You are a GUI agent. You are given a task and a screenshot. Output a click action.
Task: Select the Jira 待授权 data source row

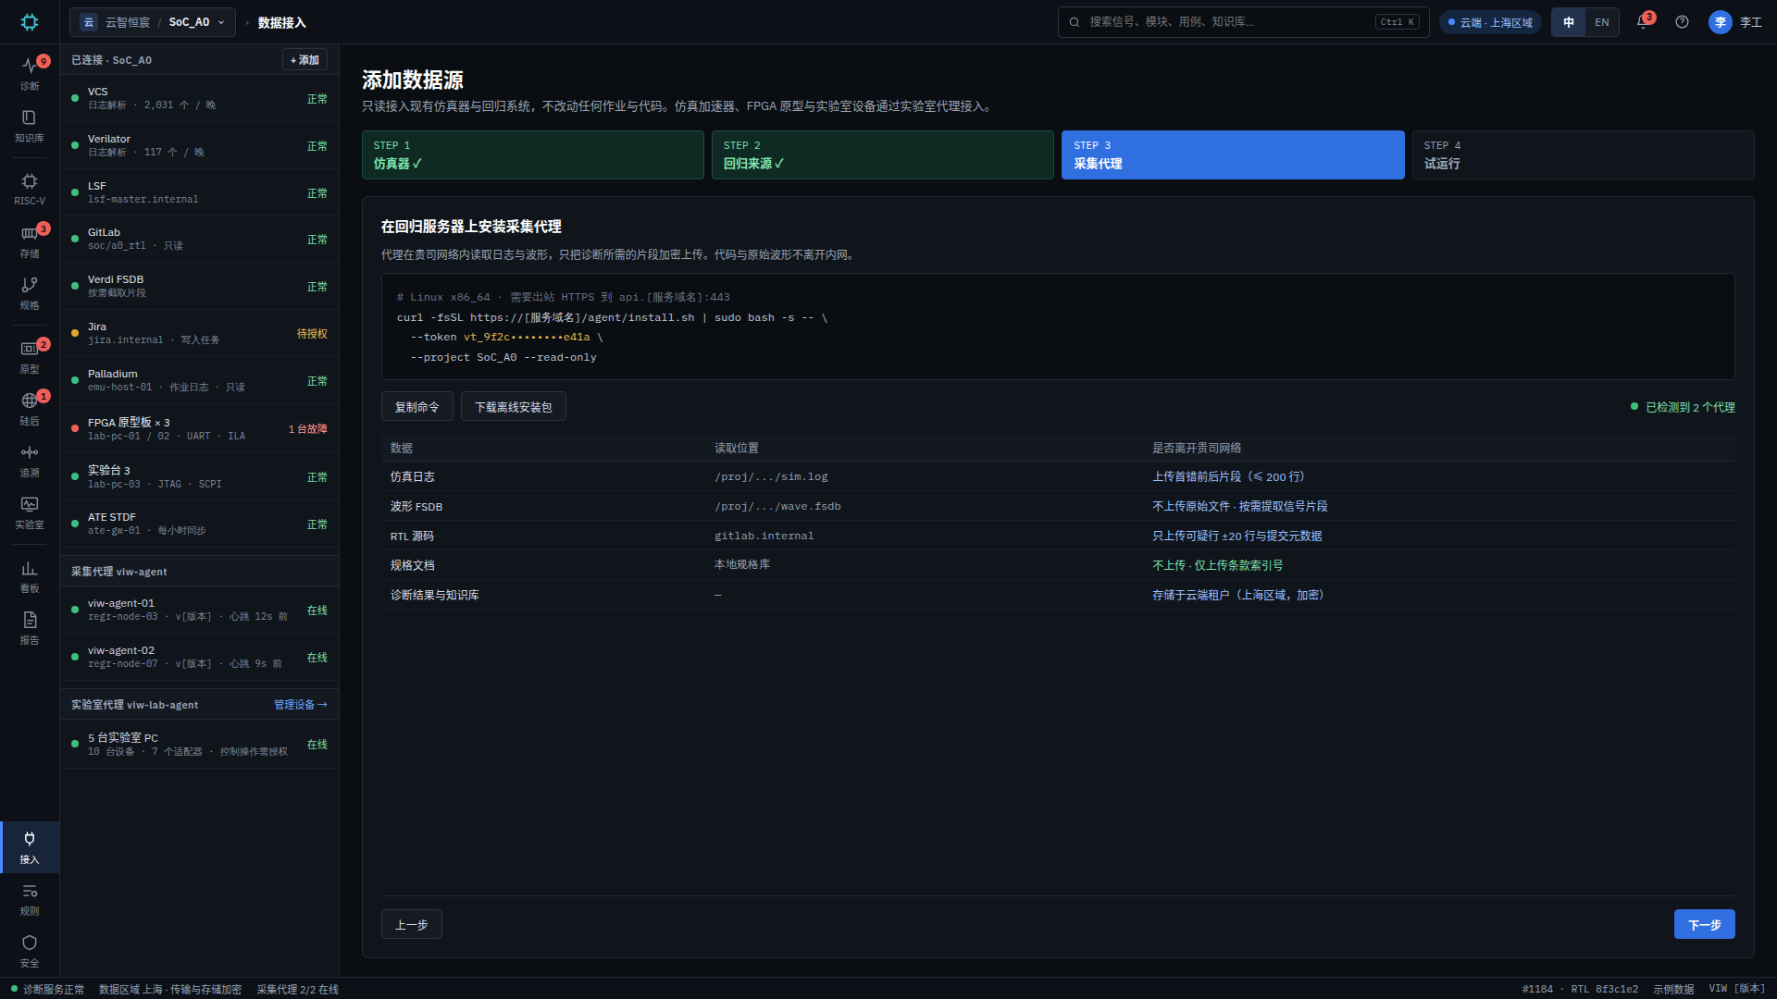click(x=200, y=333)
